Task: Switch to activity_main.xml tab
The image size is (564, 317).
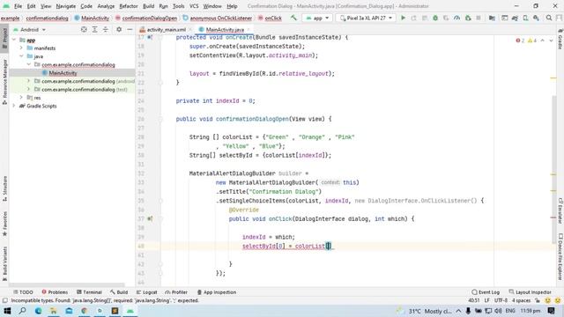Action: tap(167, 29)
